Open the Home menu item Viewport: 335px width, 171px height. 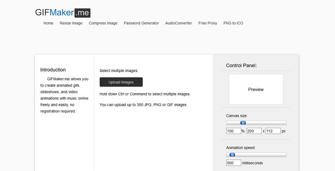coord(48,23)
